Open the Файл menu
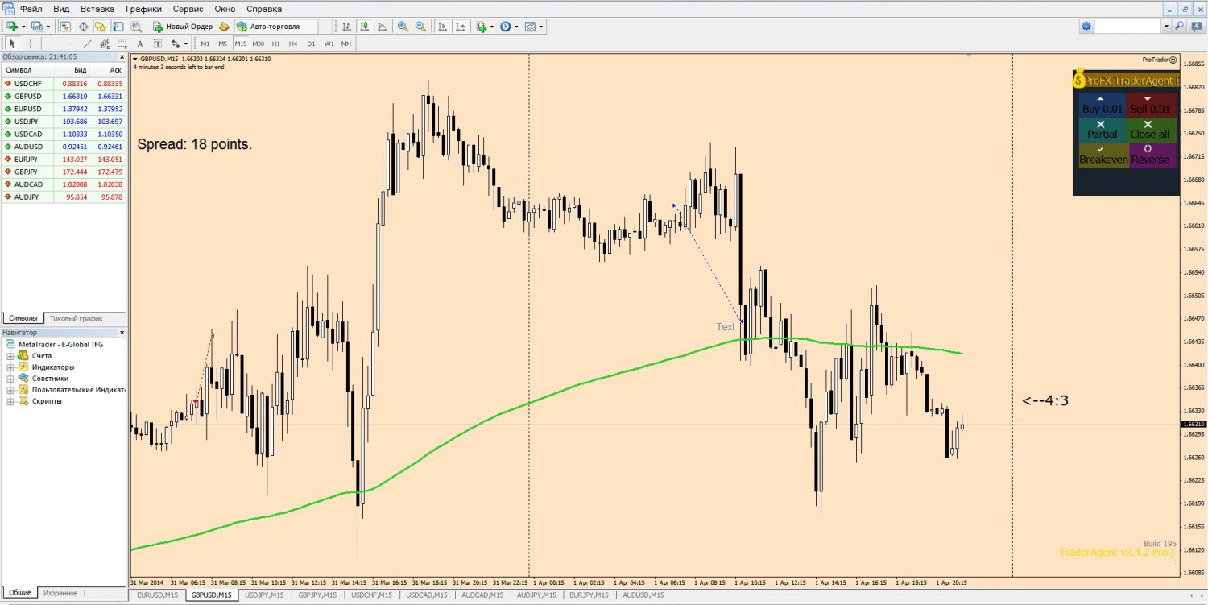Screen dimensions: 1208x605 click(31, 9)
